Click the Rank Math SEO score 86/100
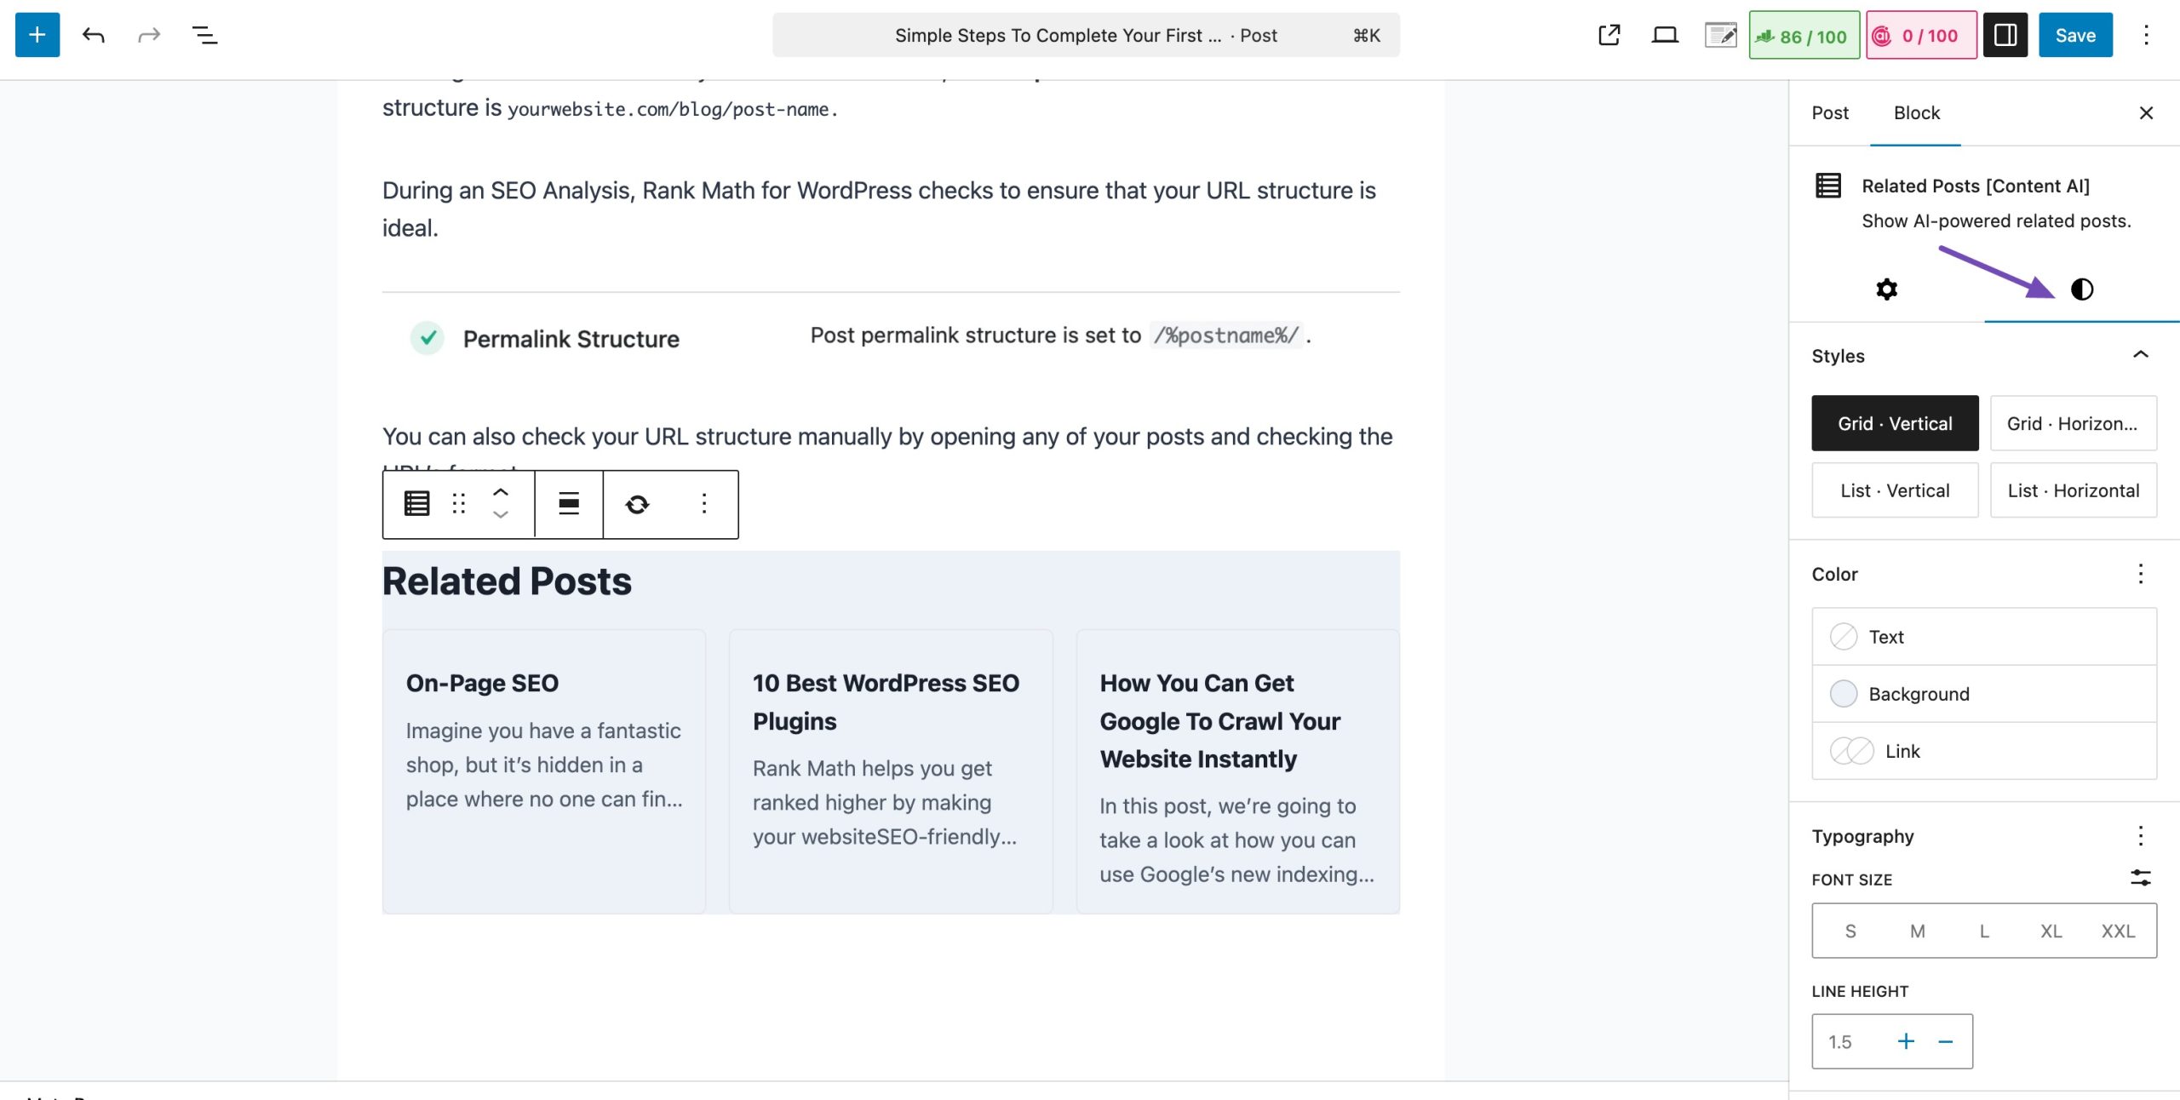Image resolution: width=2180 pixels, height=1100 pixels. pos(1804,36)
